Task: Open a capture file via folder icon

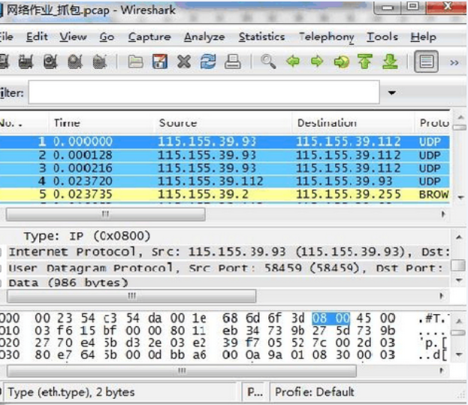Action: 135,62
